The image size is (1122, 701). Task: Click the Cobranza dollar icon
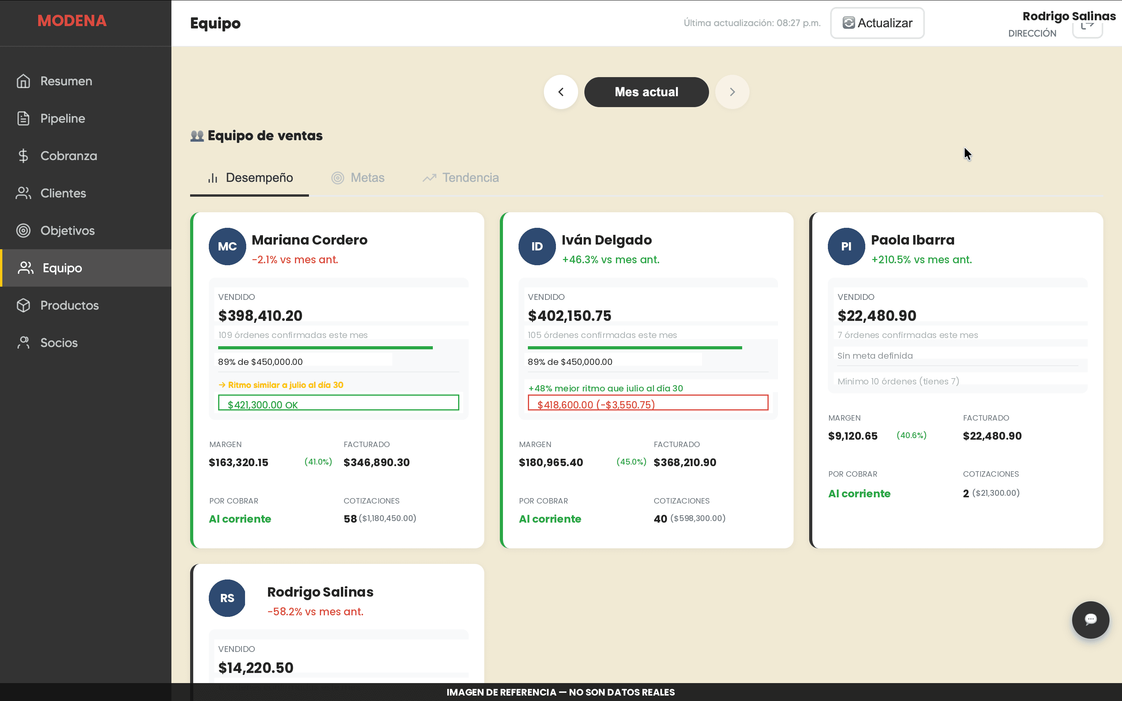point(23,156)
